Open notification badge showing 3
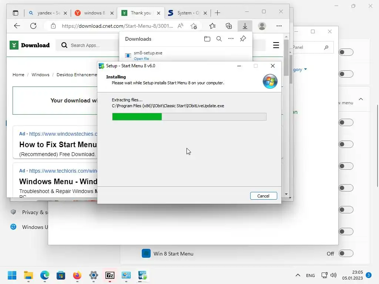The width and height of the screenshot is (379, 284). 369,275
